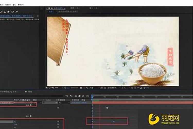Select the Clone Stamp tool
Viewport: 193px width, 129px height.
(5, 12)
